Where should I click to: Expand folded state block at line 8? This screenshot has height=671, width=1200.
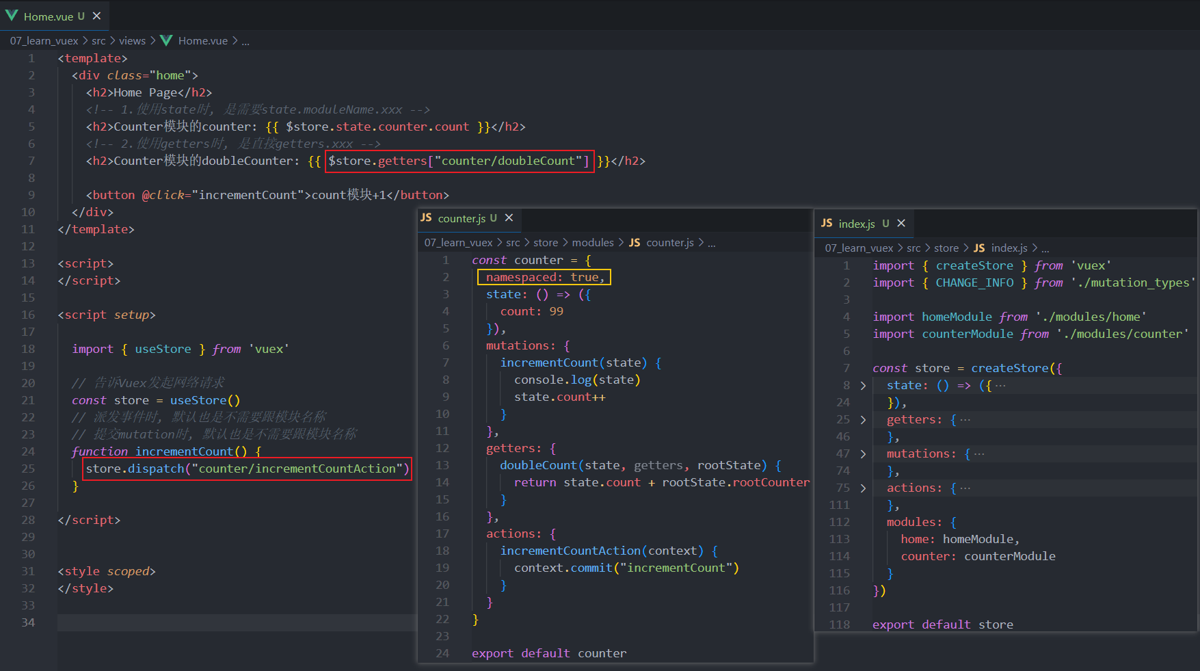[863, 386]
